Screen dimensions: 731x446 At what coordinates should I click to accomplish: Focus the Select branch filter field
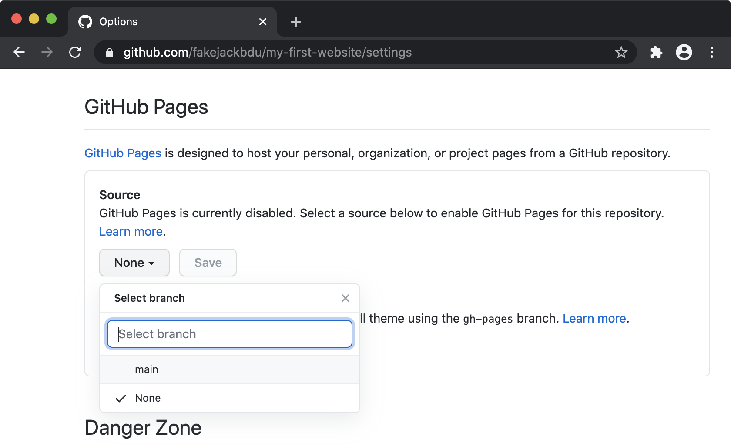point(230,334)
